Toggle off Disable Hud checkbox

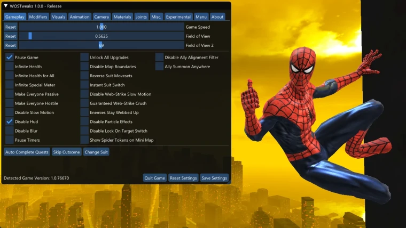(10, 122)
